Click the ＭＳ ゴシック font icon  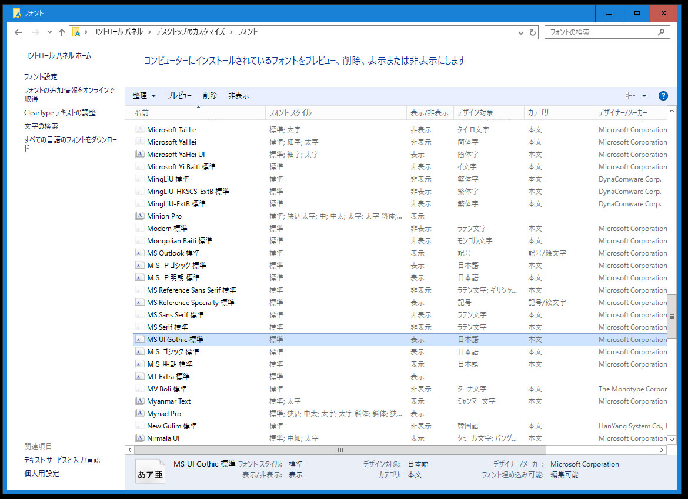[139, 351]
